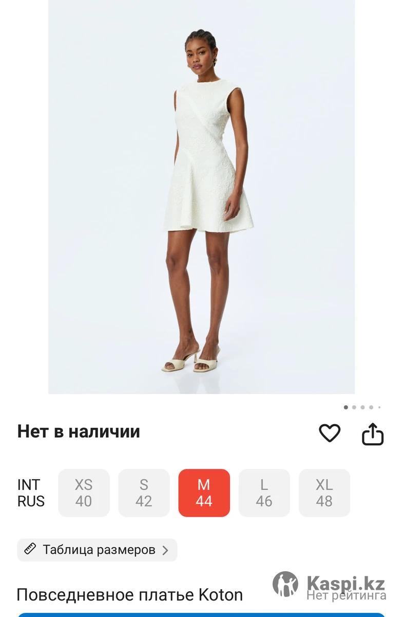Tap the white dress product photo
The image size is (403, 617).
click(x=201, y=197)
